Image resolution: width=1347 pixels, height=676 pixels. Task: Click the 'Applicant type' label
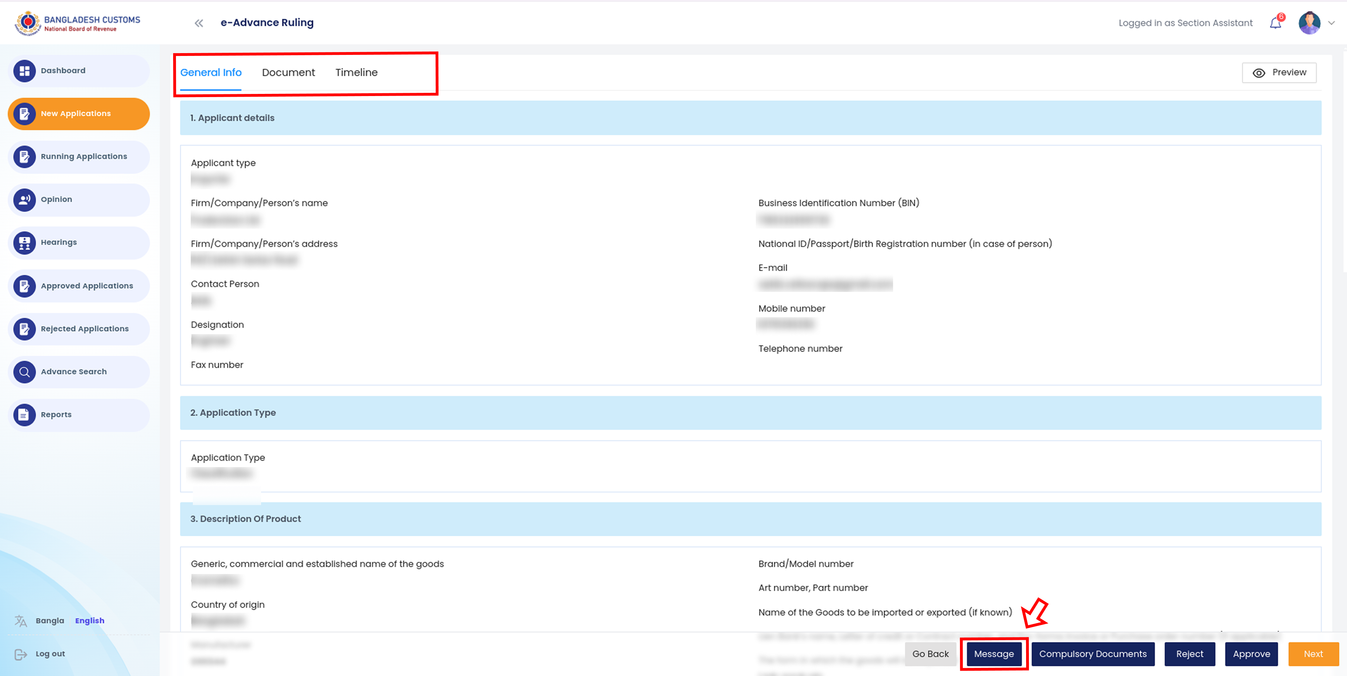tap(223, 163)
